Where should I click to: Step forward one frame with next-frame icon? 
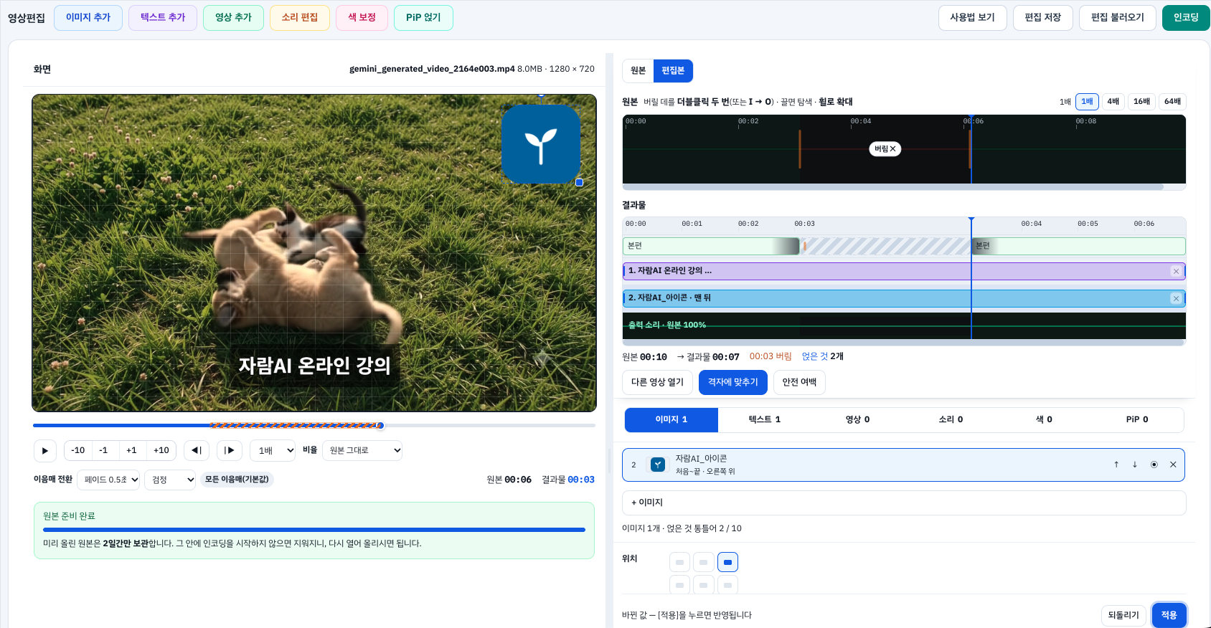[x=230, y=450]
